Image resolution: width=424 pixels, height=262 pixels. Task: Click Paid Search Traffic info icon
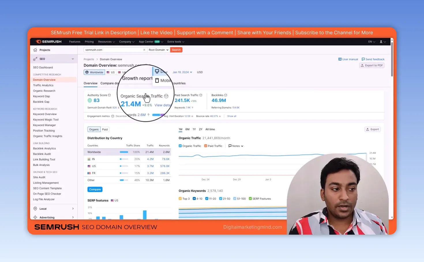(201, 95)
